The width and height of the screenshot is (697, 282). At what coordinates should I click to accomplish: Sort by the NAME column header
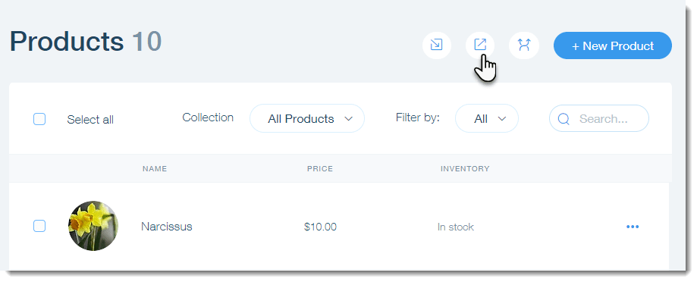point(155,169)
